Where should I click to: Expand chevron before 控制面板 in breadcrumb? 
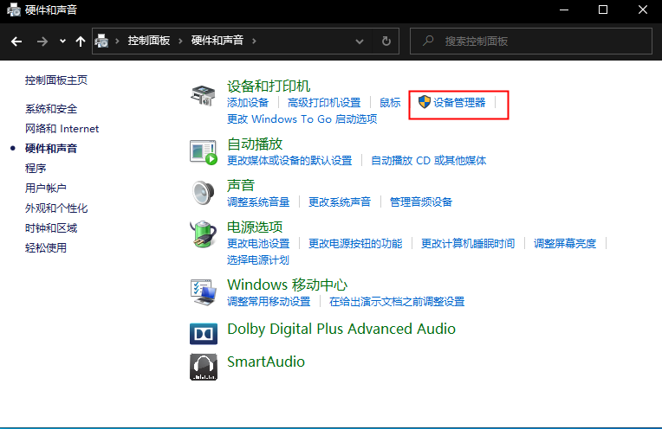117,41
